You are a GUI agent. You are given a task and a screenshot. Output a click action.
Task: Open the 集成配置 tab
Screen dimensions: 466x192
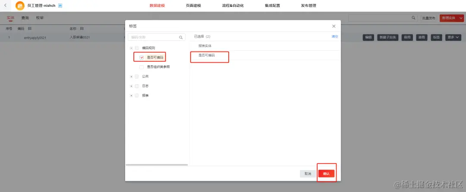[x=272, y=6]
